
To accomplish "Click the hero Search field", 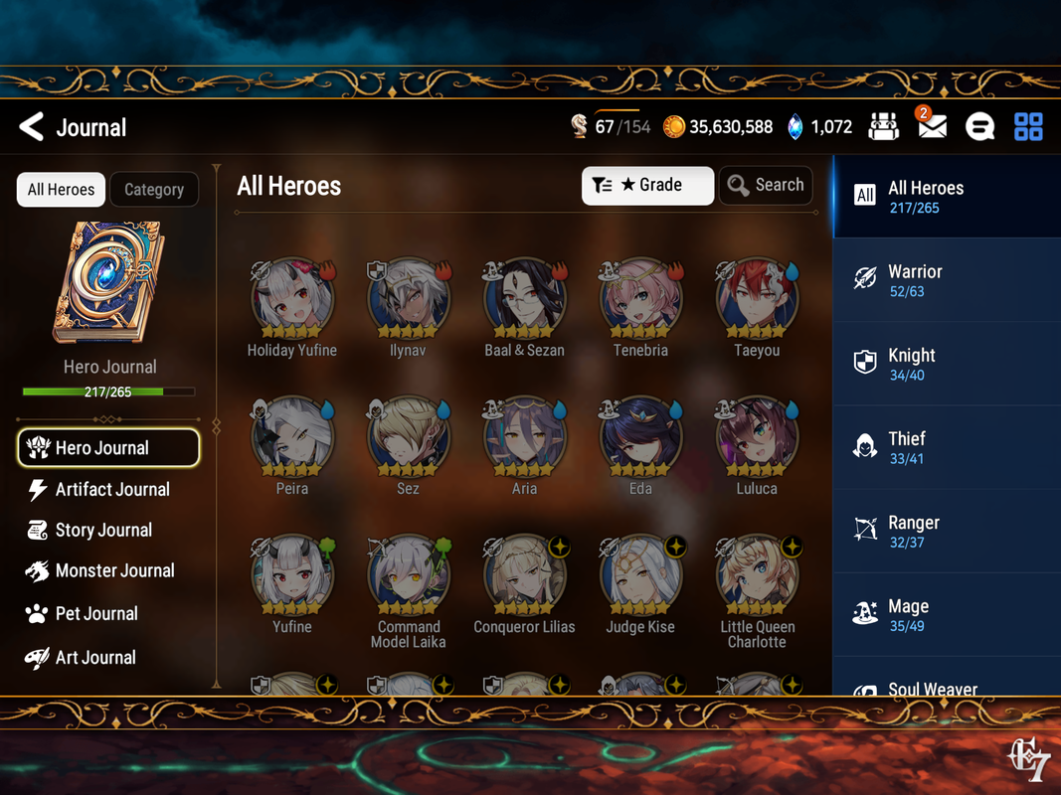I will [x=766, y=185].
